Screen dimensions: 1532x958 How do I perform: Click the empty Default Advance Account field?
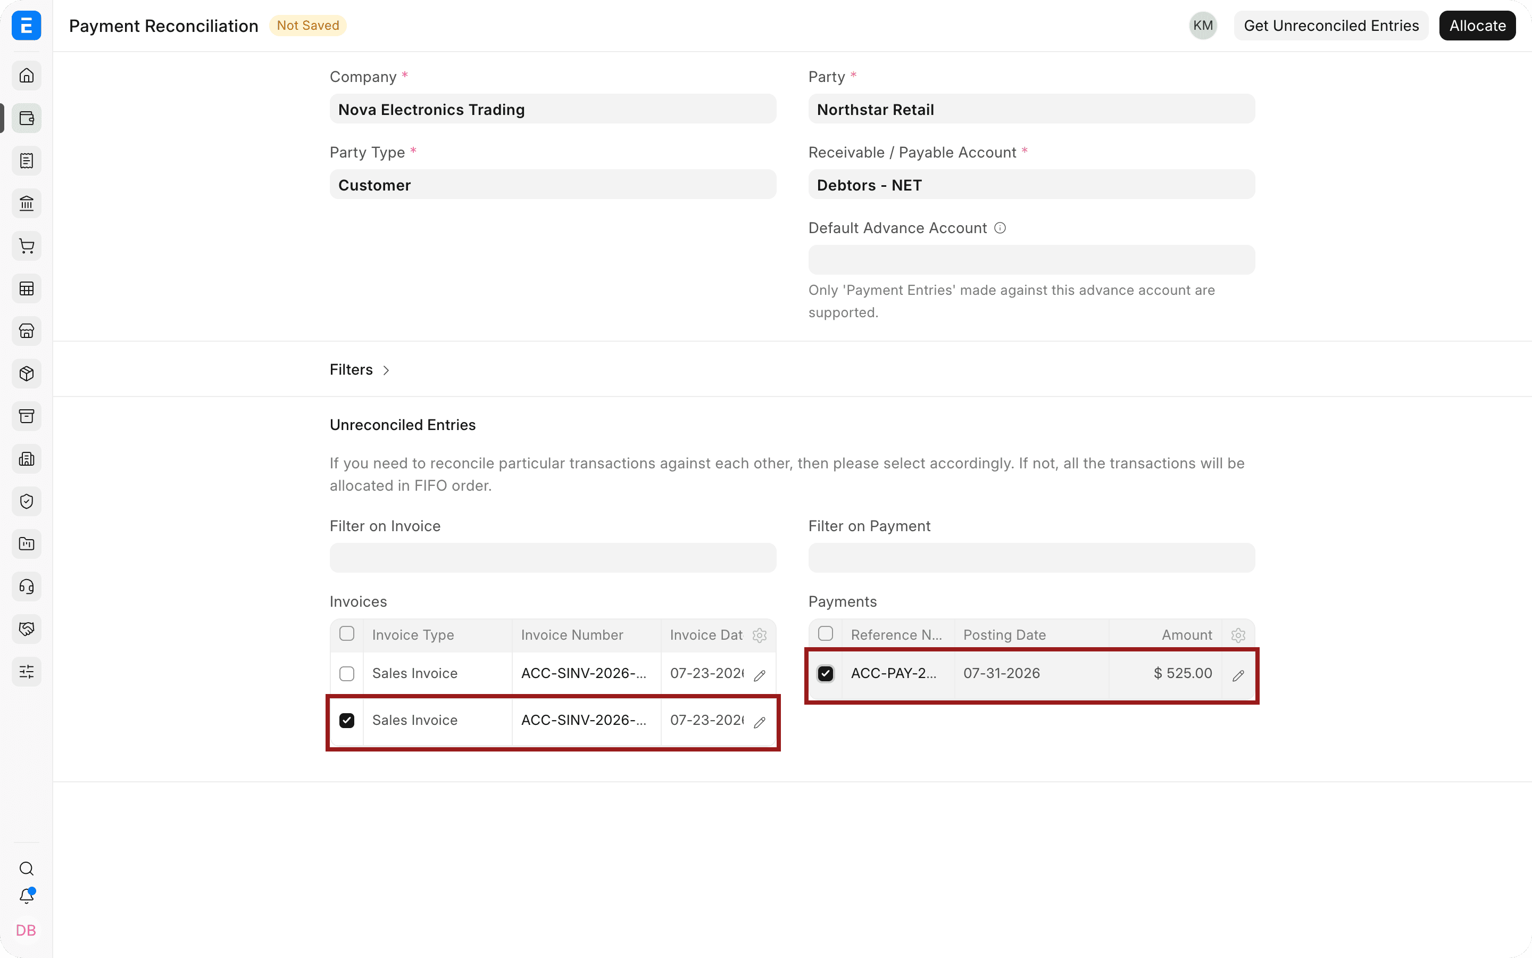coord(1031,260)
